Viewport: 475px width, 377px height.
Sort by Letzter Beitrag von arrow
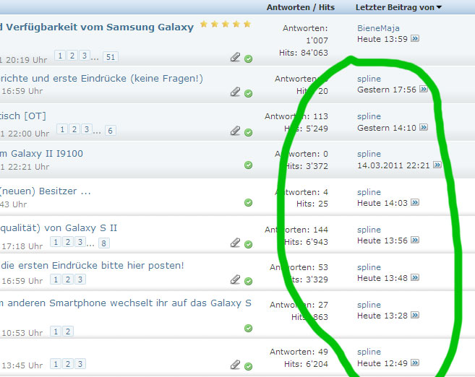pos(439,7)
